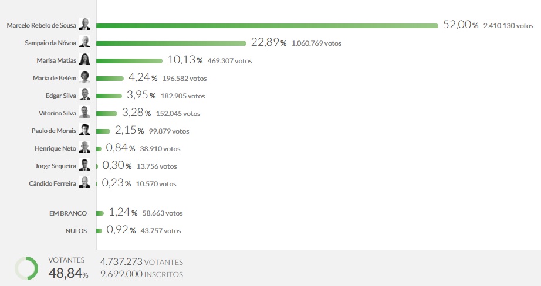The image size is (541, 286).
Task: Click the green voter turnout donut chart
Action: tap(26, 268)
